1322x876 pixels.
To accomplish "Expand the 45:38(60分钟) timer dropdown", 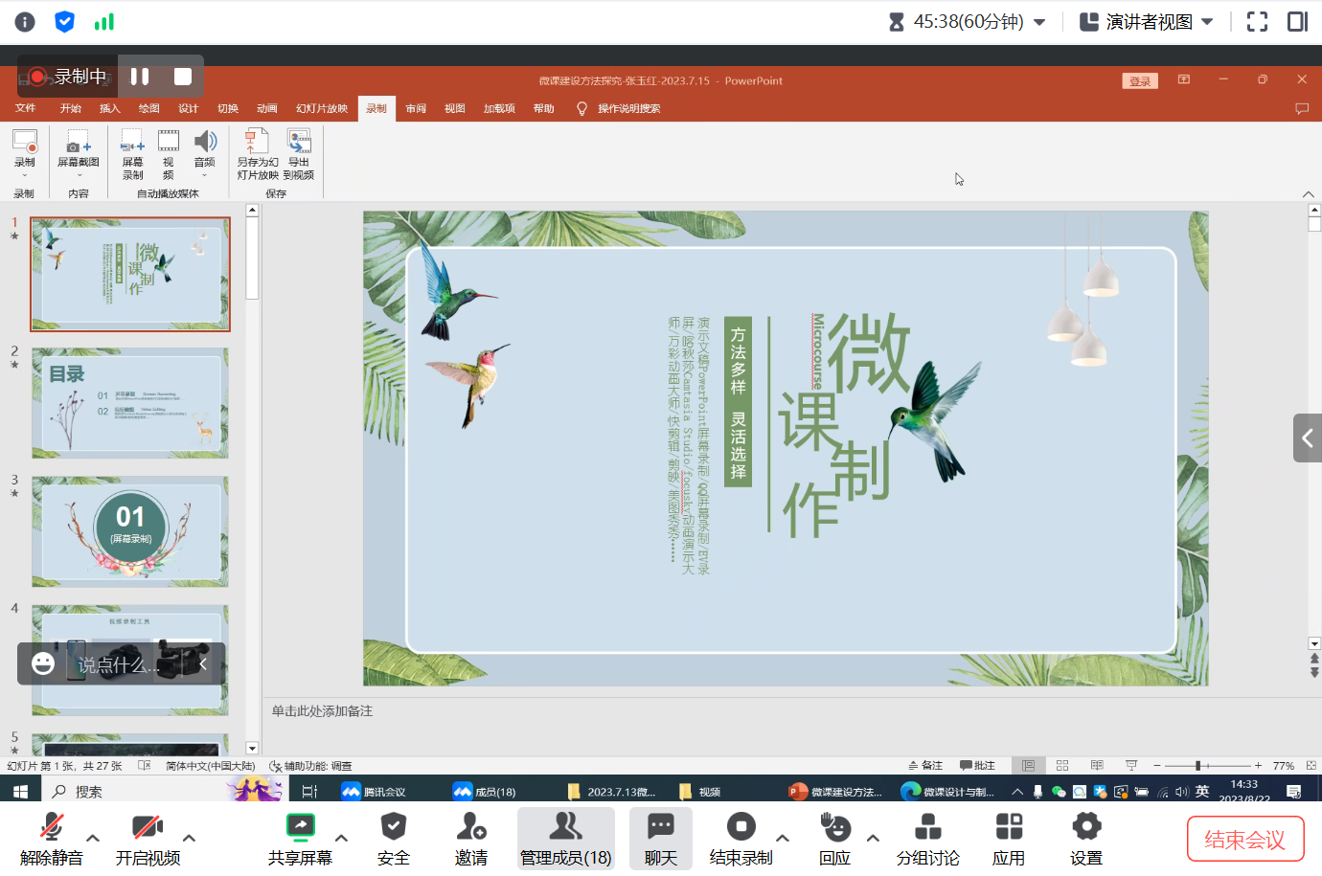I will coord(1039,22).
